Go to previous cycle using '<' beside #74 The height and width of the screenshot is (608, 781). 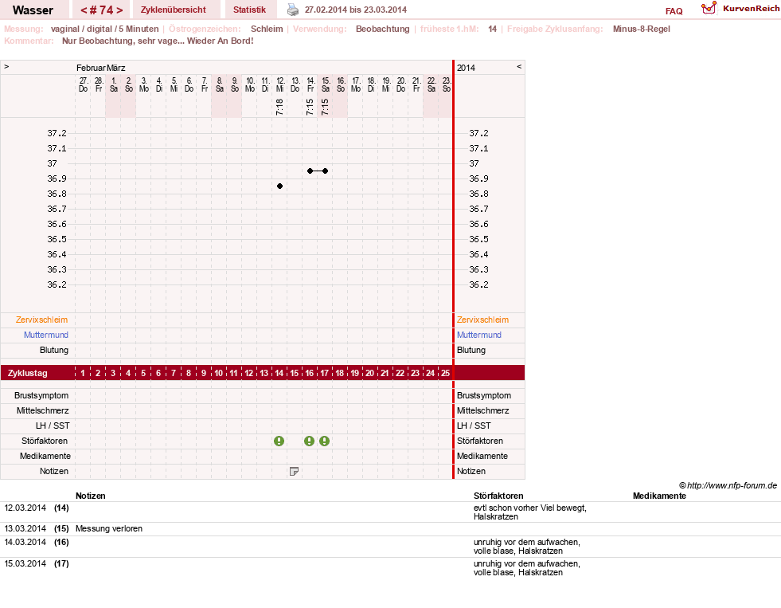[84, 10]
